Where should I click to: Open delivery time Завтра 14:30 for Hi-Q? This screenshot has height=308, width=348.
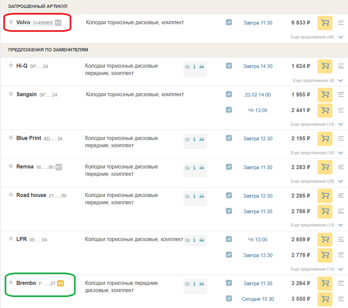[258, 66]
